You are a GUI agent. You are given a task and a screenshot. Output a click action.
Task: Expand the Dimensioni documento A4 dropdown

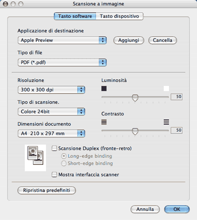pyautogui.click(x=51, y=133)
